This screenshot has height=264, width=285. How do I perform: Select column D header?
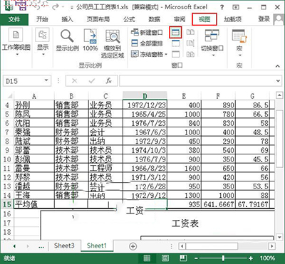tap(145, 96)
